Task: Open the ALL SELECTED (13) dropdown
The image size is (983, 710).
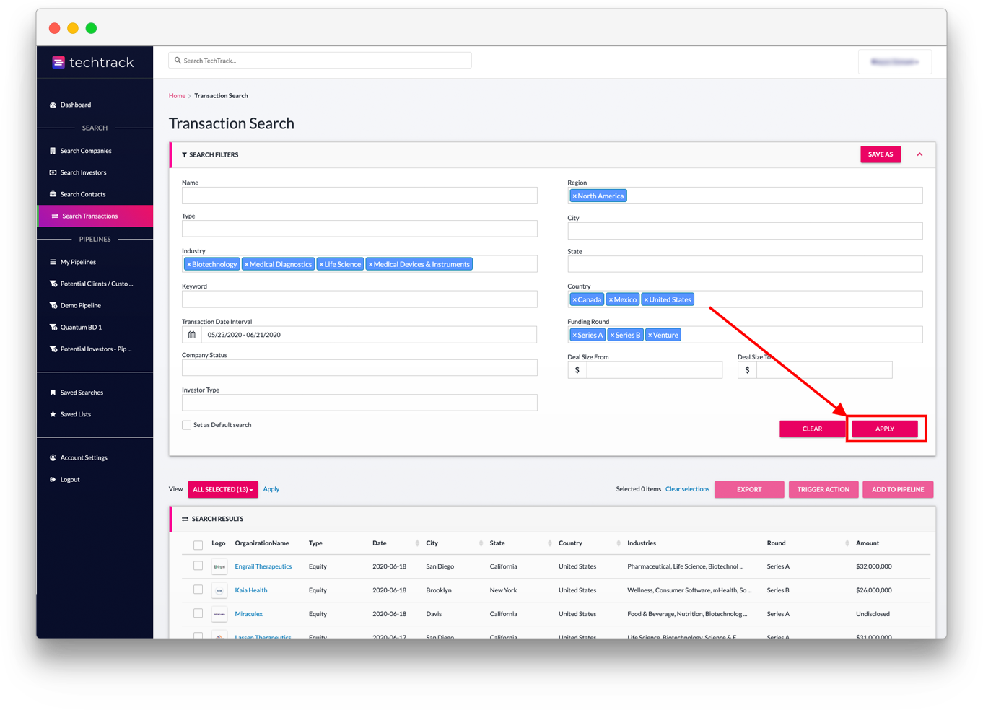Action: [x=222, y=489]
